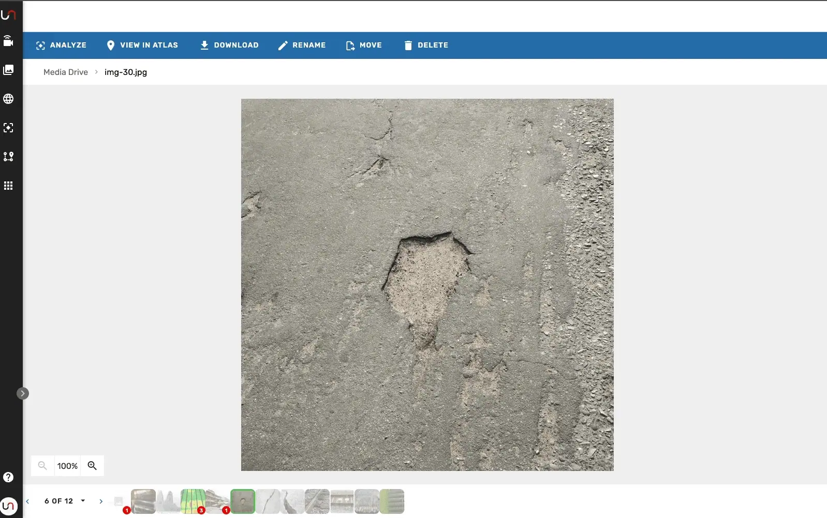This screenshot has width=827, height=518.
Task: Select the blank placeholder thumbnail in filmstrip
Action: [119, 501]
